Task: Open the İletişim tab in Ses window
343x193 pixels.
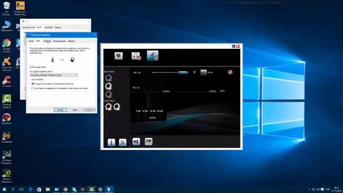Action: click(58, 27)
